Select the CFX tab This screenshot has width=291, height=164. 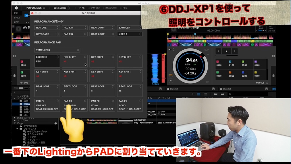point(16,22)
